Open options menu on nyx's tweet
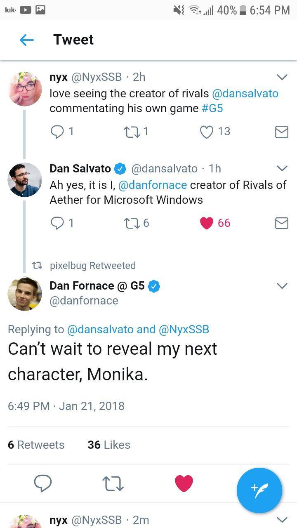Viewport: 297px width, 528px height. [x=282, y=77]
